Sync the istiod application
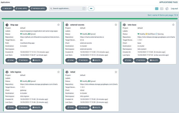This screenshot has height=113, width=179. coord(71,107)
